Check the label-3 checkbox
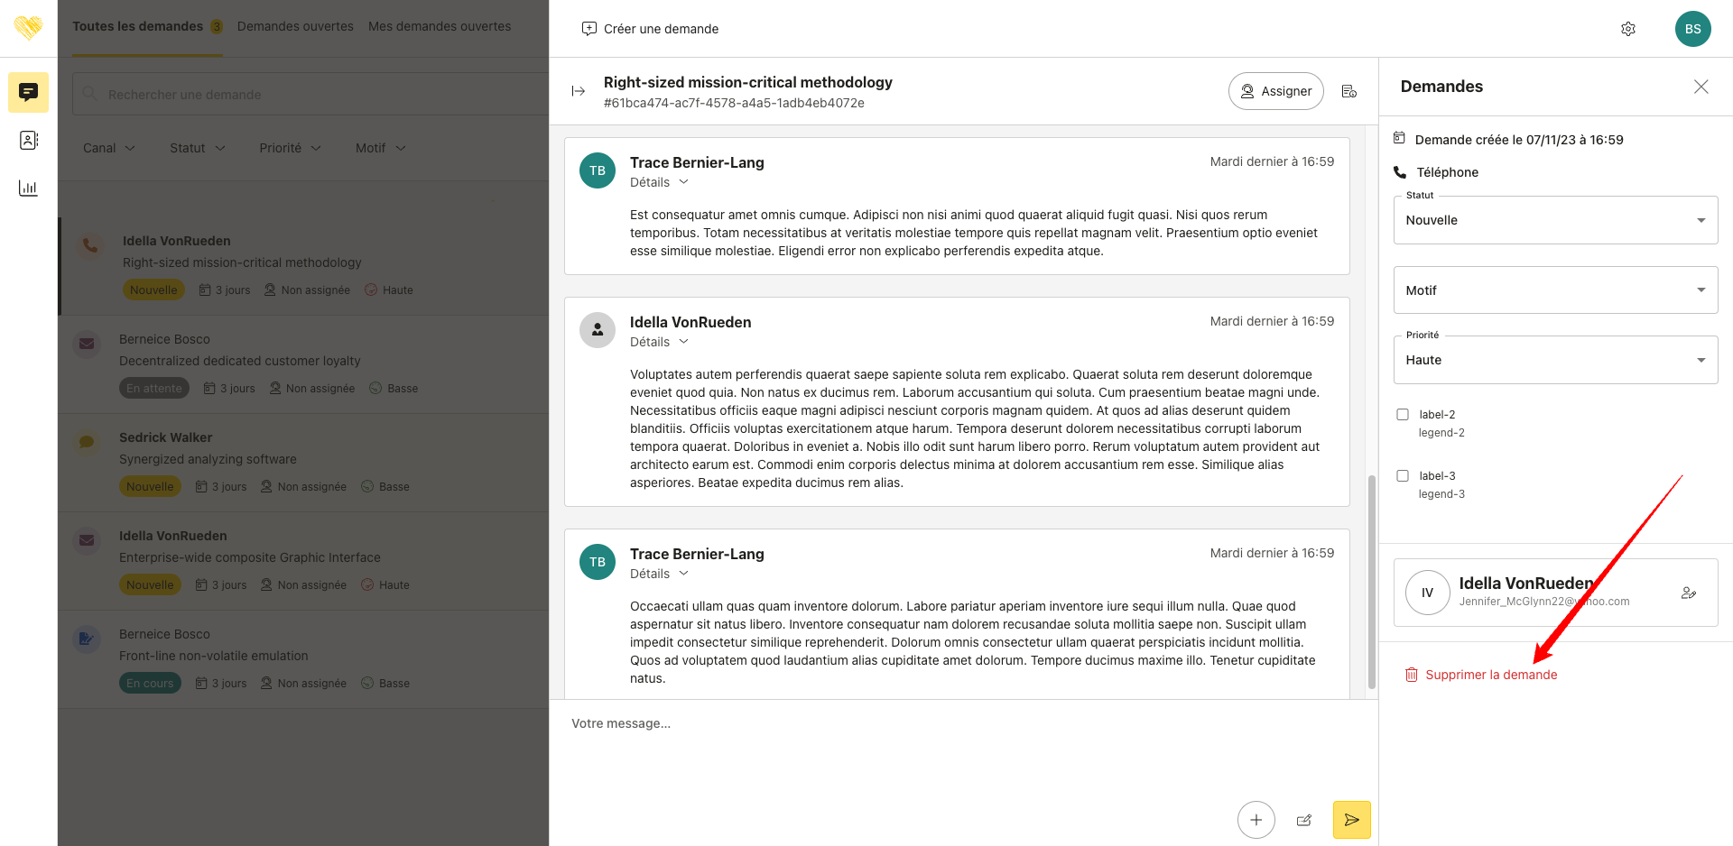The height and width of the screenshot is (846, 1733). pos(1403,476)
